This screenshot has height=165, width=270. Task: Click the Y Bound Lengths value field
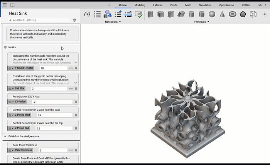pos(53,68)
